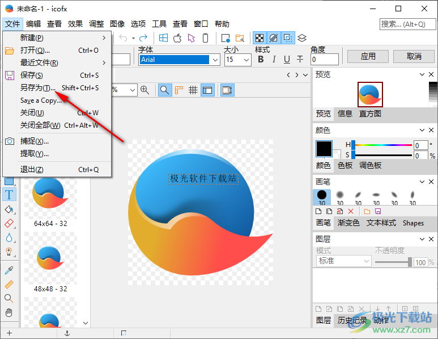Click the folder search toolbar icon

240,38
